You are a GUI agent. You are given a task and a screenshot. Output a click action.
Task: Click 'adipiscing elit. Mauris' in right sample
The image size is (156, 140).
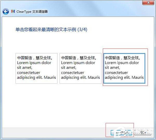point(124,77)
